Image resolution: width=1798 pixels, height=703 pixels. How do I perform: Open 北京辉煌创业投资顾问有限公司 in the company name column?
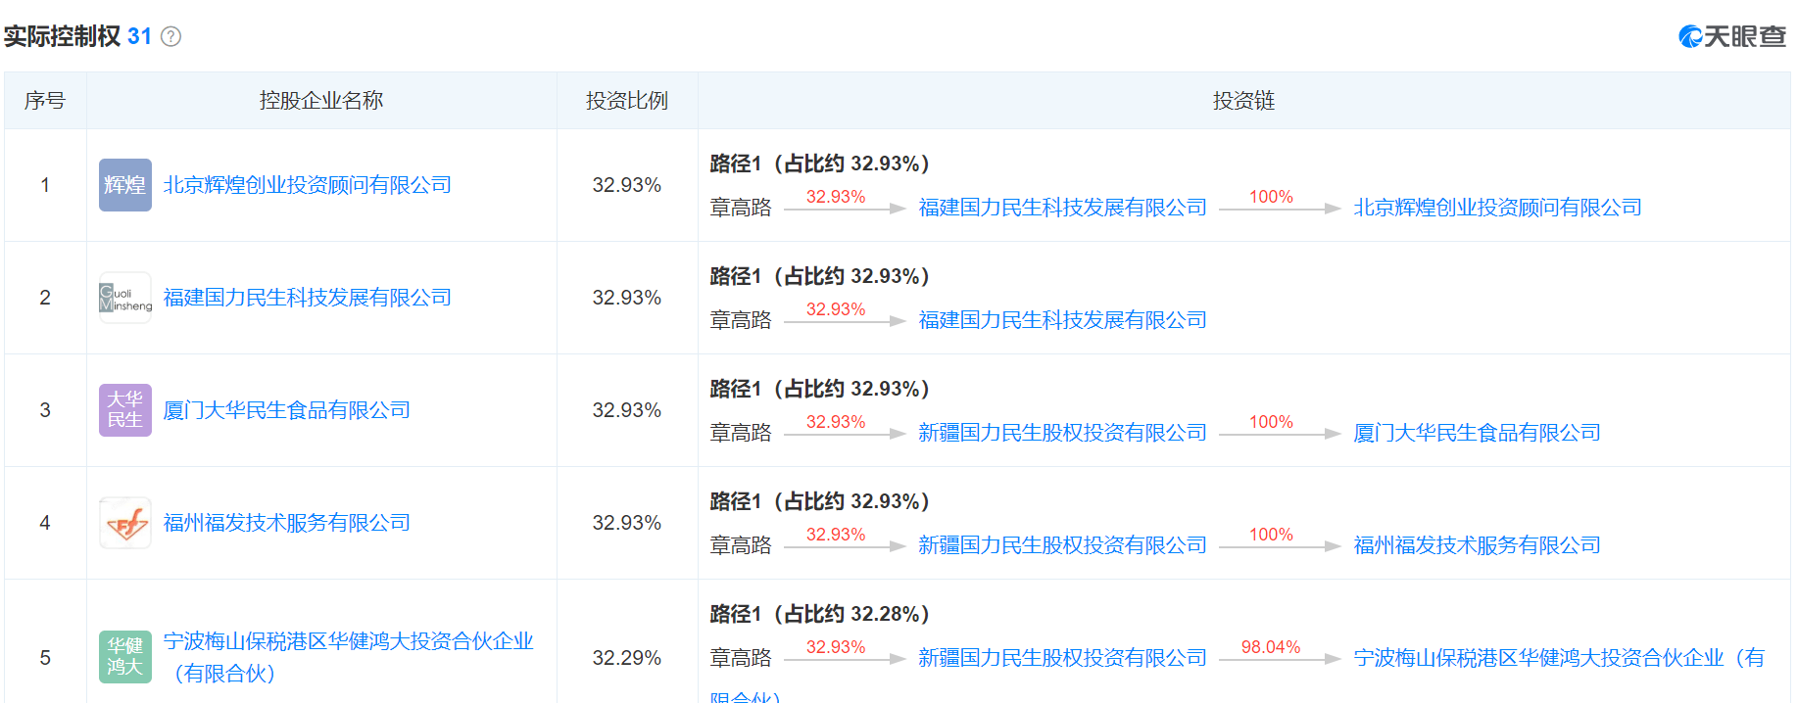tap(308, 185)
